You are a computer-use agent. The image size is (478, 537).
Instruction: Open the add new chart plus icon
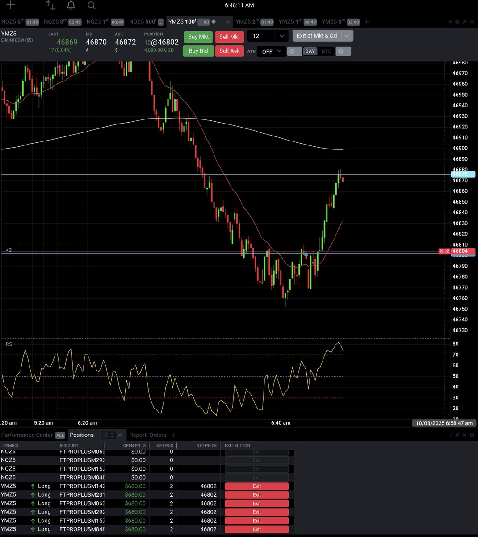[x=10, y=5]
